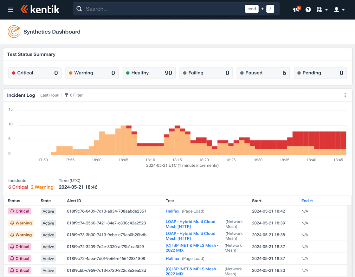Click the Synthetics Dashboard swirl icon
This screenshot has height=277, width=355.
[x=14, y=31]
